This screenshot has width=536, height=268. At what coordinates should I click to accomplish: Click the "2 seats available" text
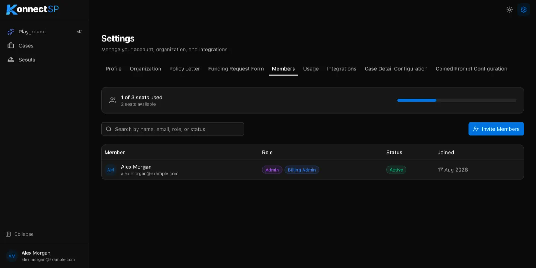point(138,104)
